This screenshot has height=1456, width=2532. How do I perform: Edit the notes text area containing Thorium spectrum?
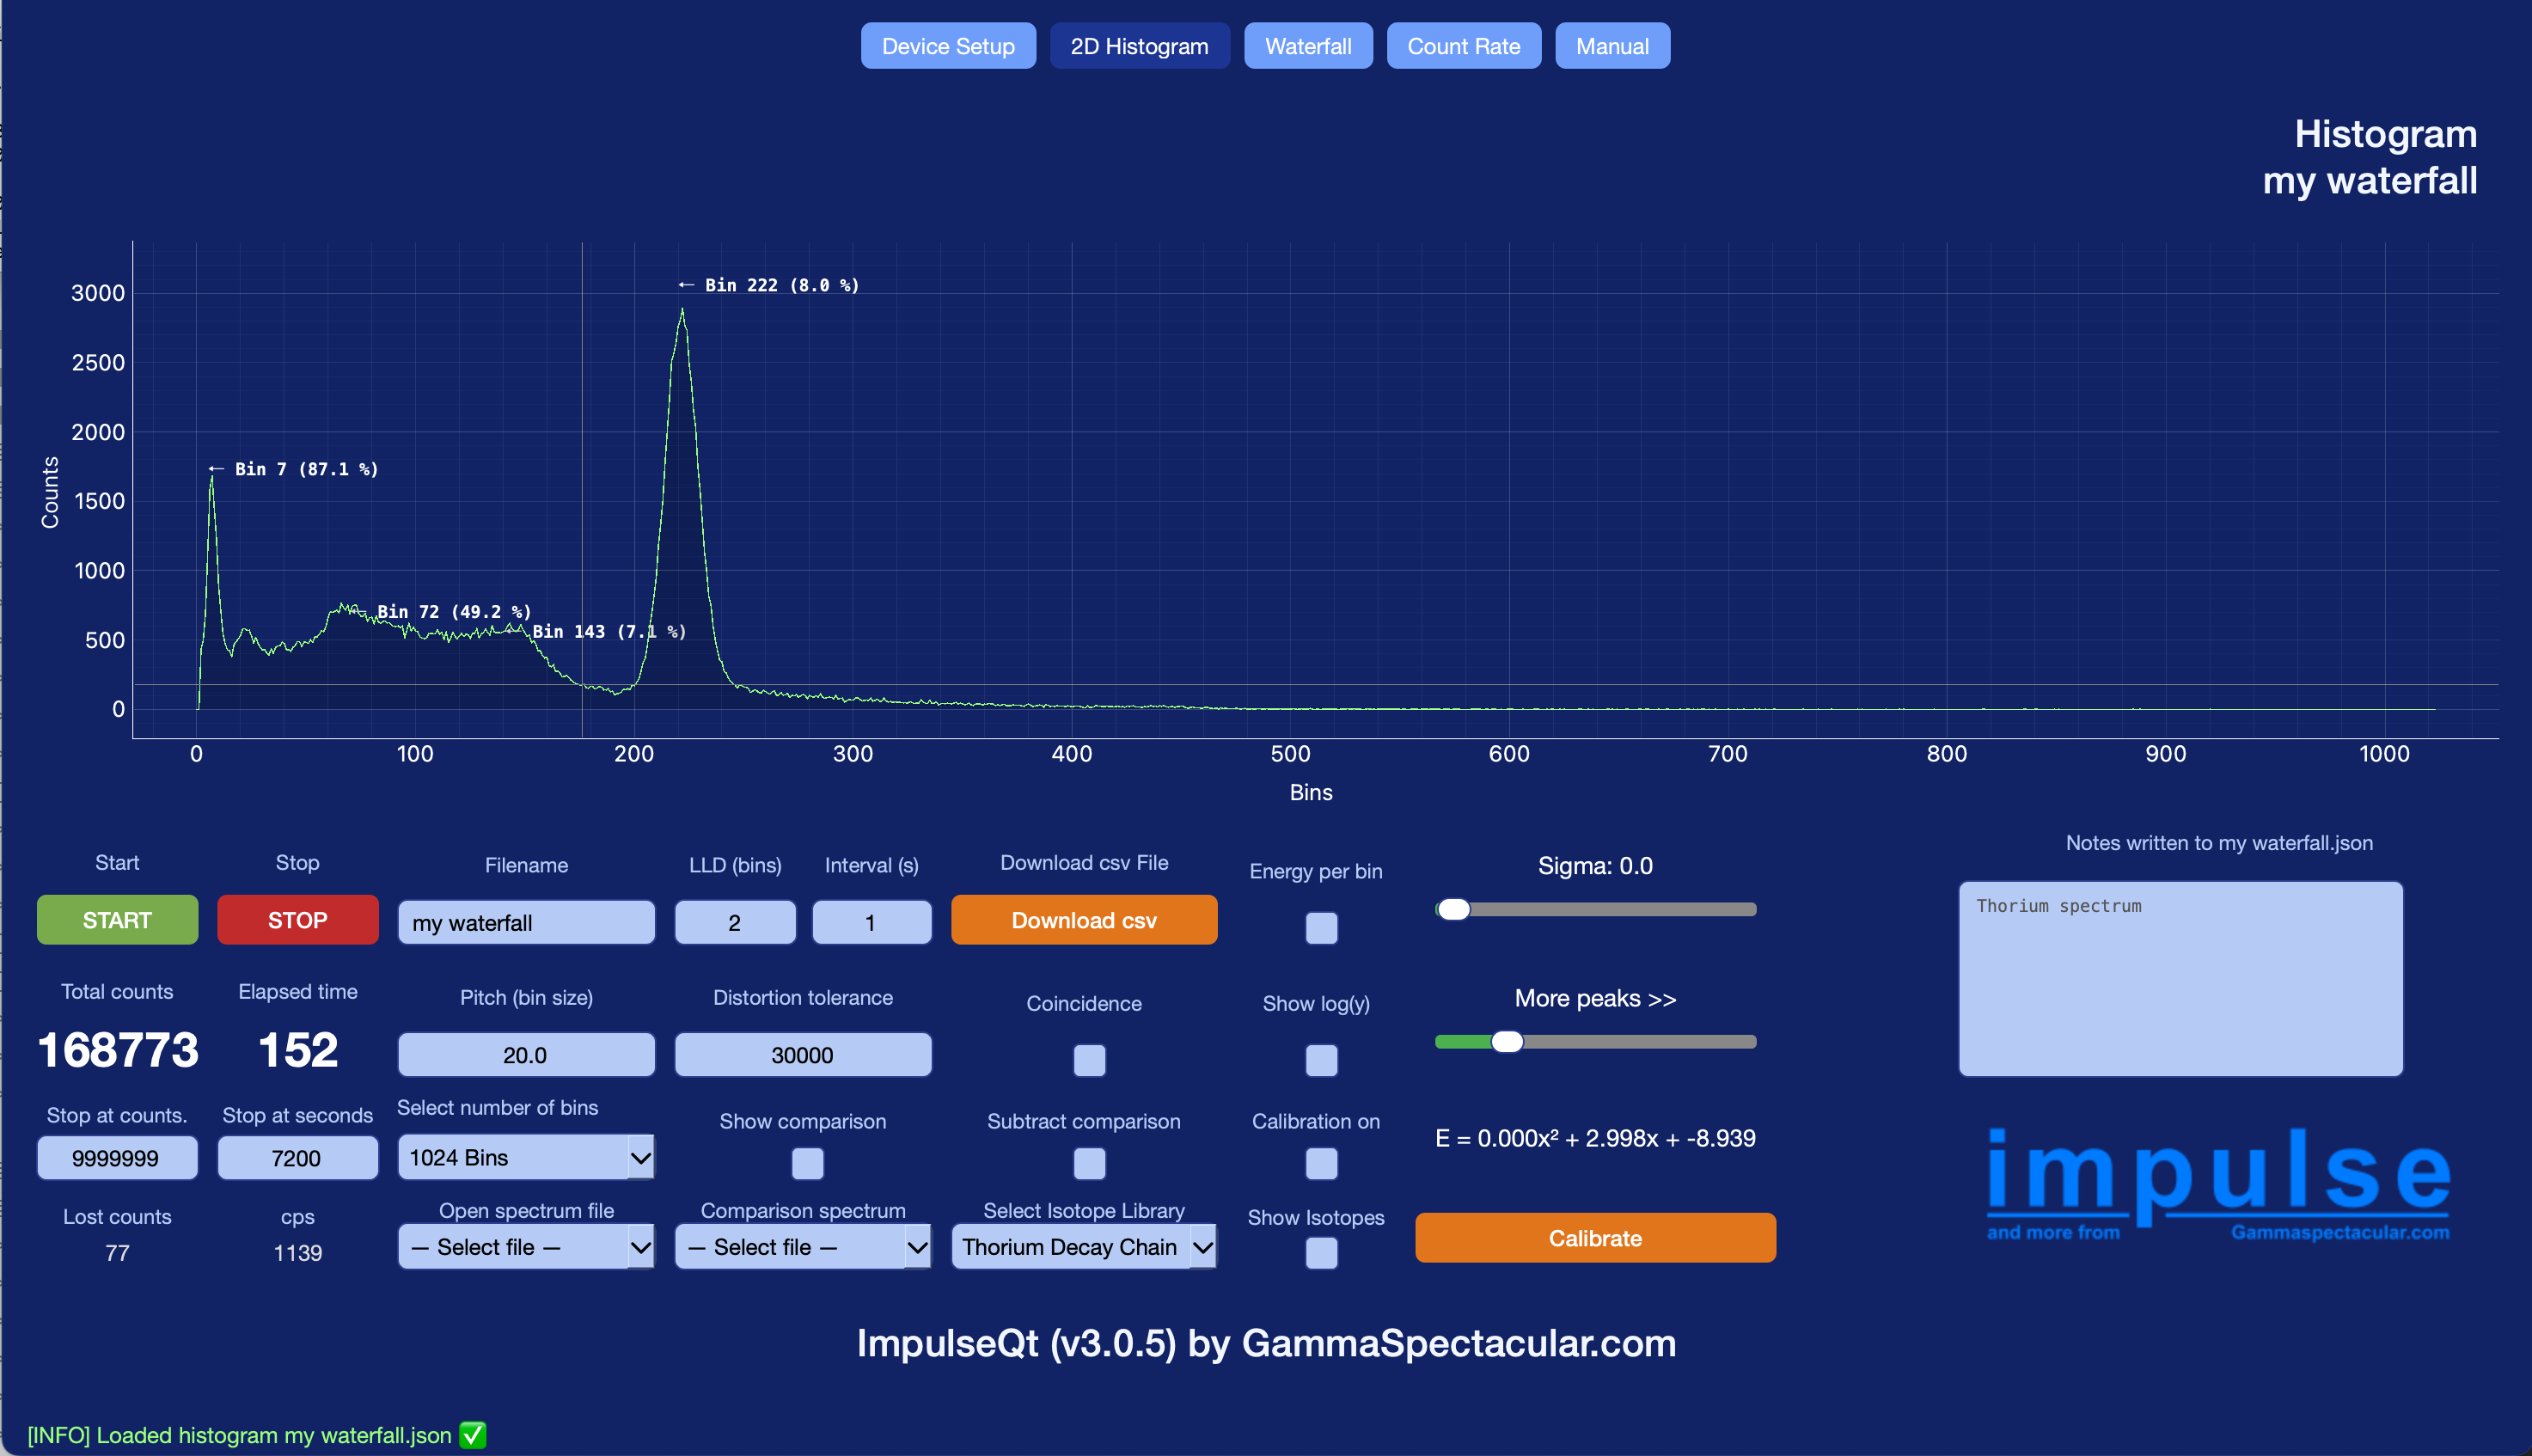click(x=2180, y=978)
